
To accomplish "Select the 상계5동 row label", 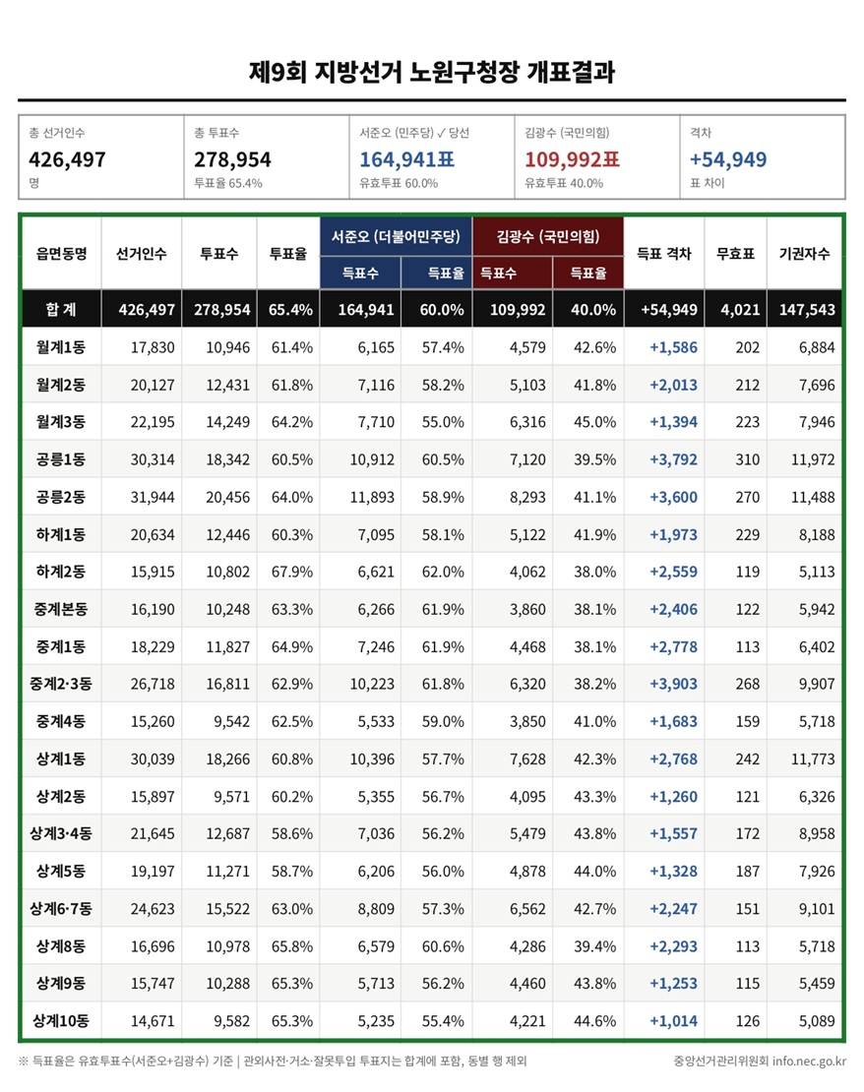I will 61,872.
